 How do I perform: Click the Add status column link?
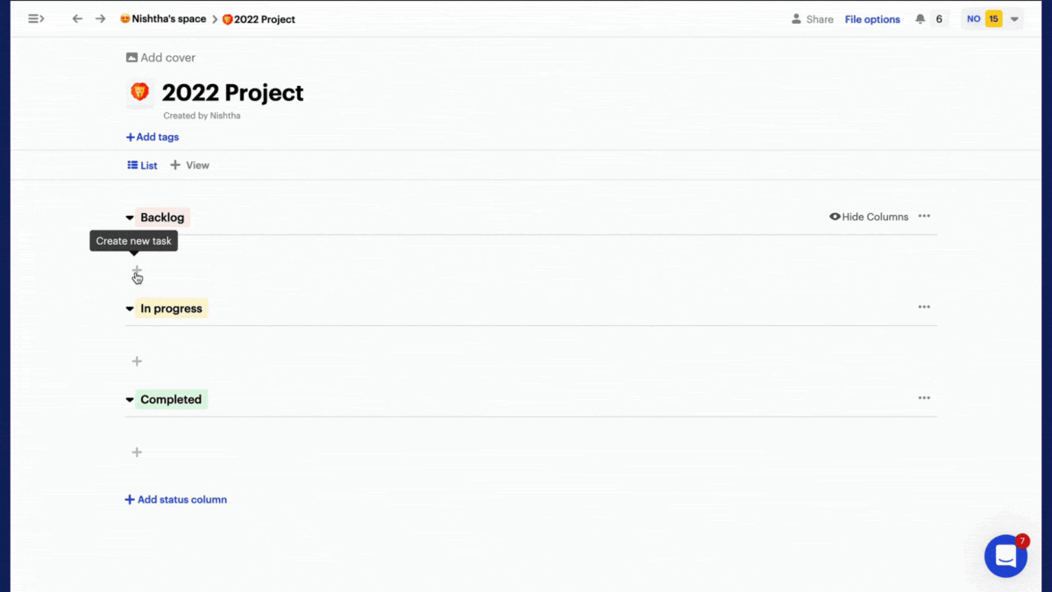point(175,500)
